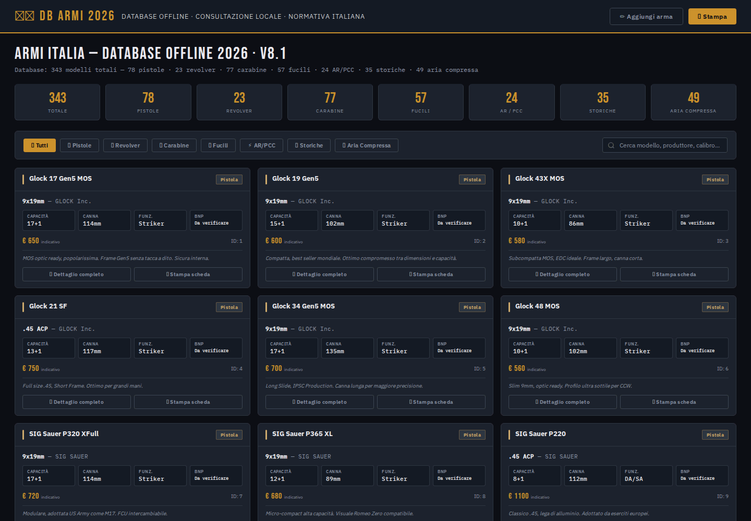Screen dimensions: 751x521
Task: Open Dettaglio completo for Glock 34 Gen5 MOS
Action: point(320,402)
